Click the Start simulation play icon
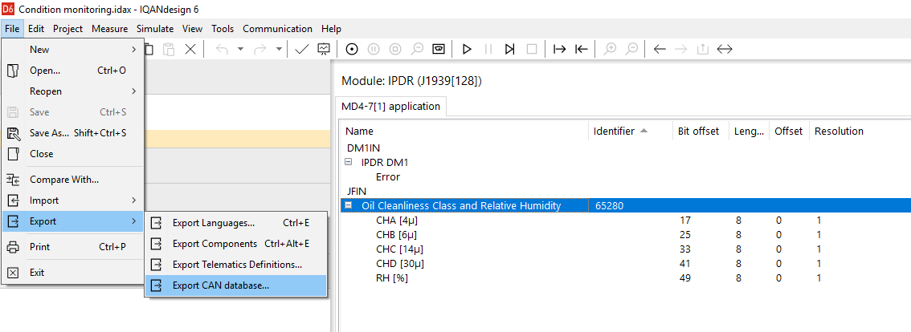 [467, 50]
